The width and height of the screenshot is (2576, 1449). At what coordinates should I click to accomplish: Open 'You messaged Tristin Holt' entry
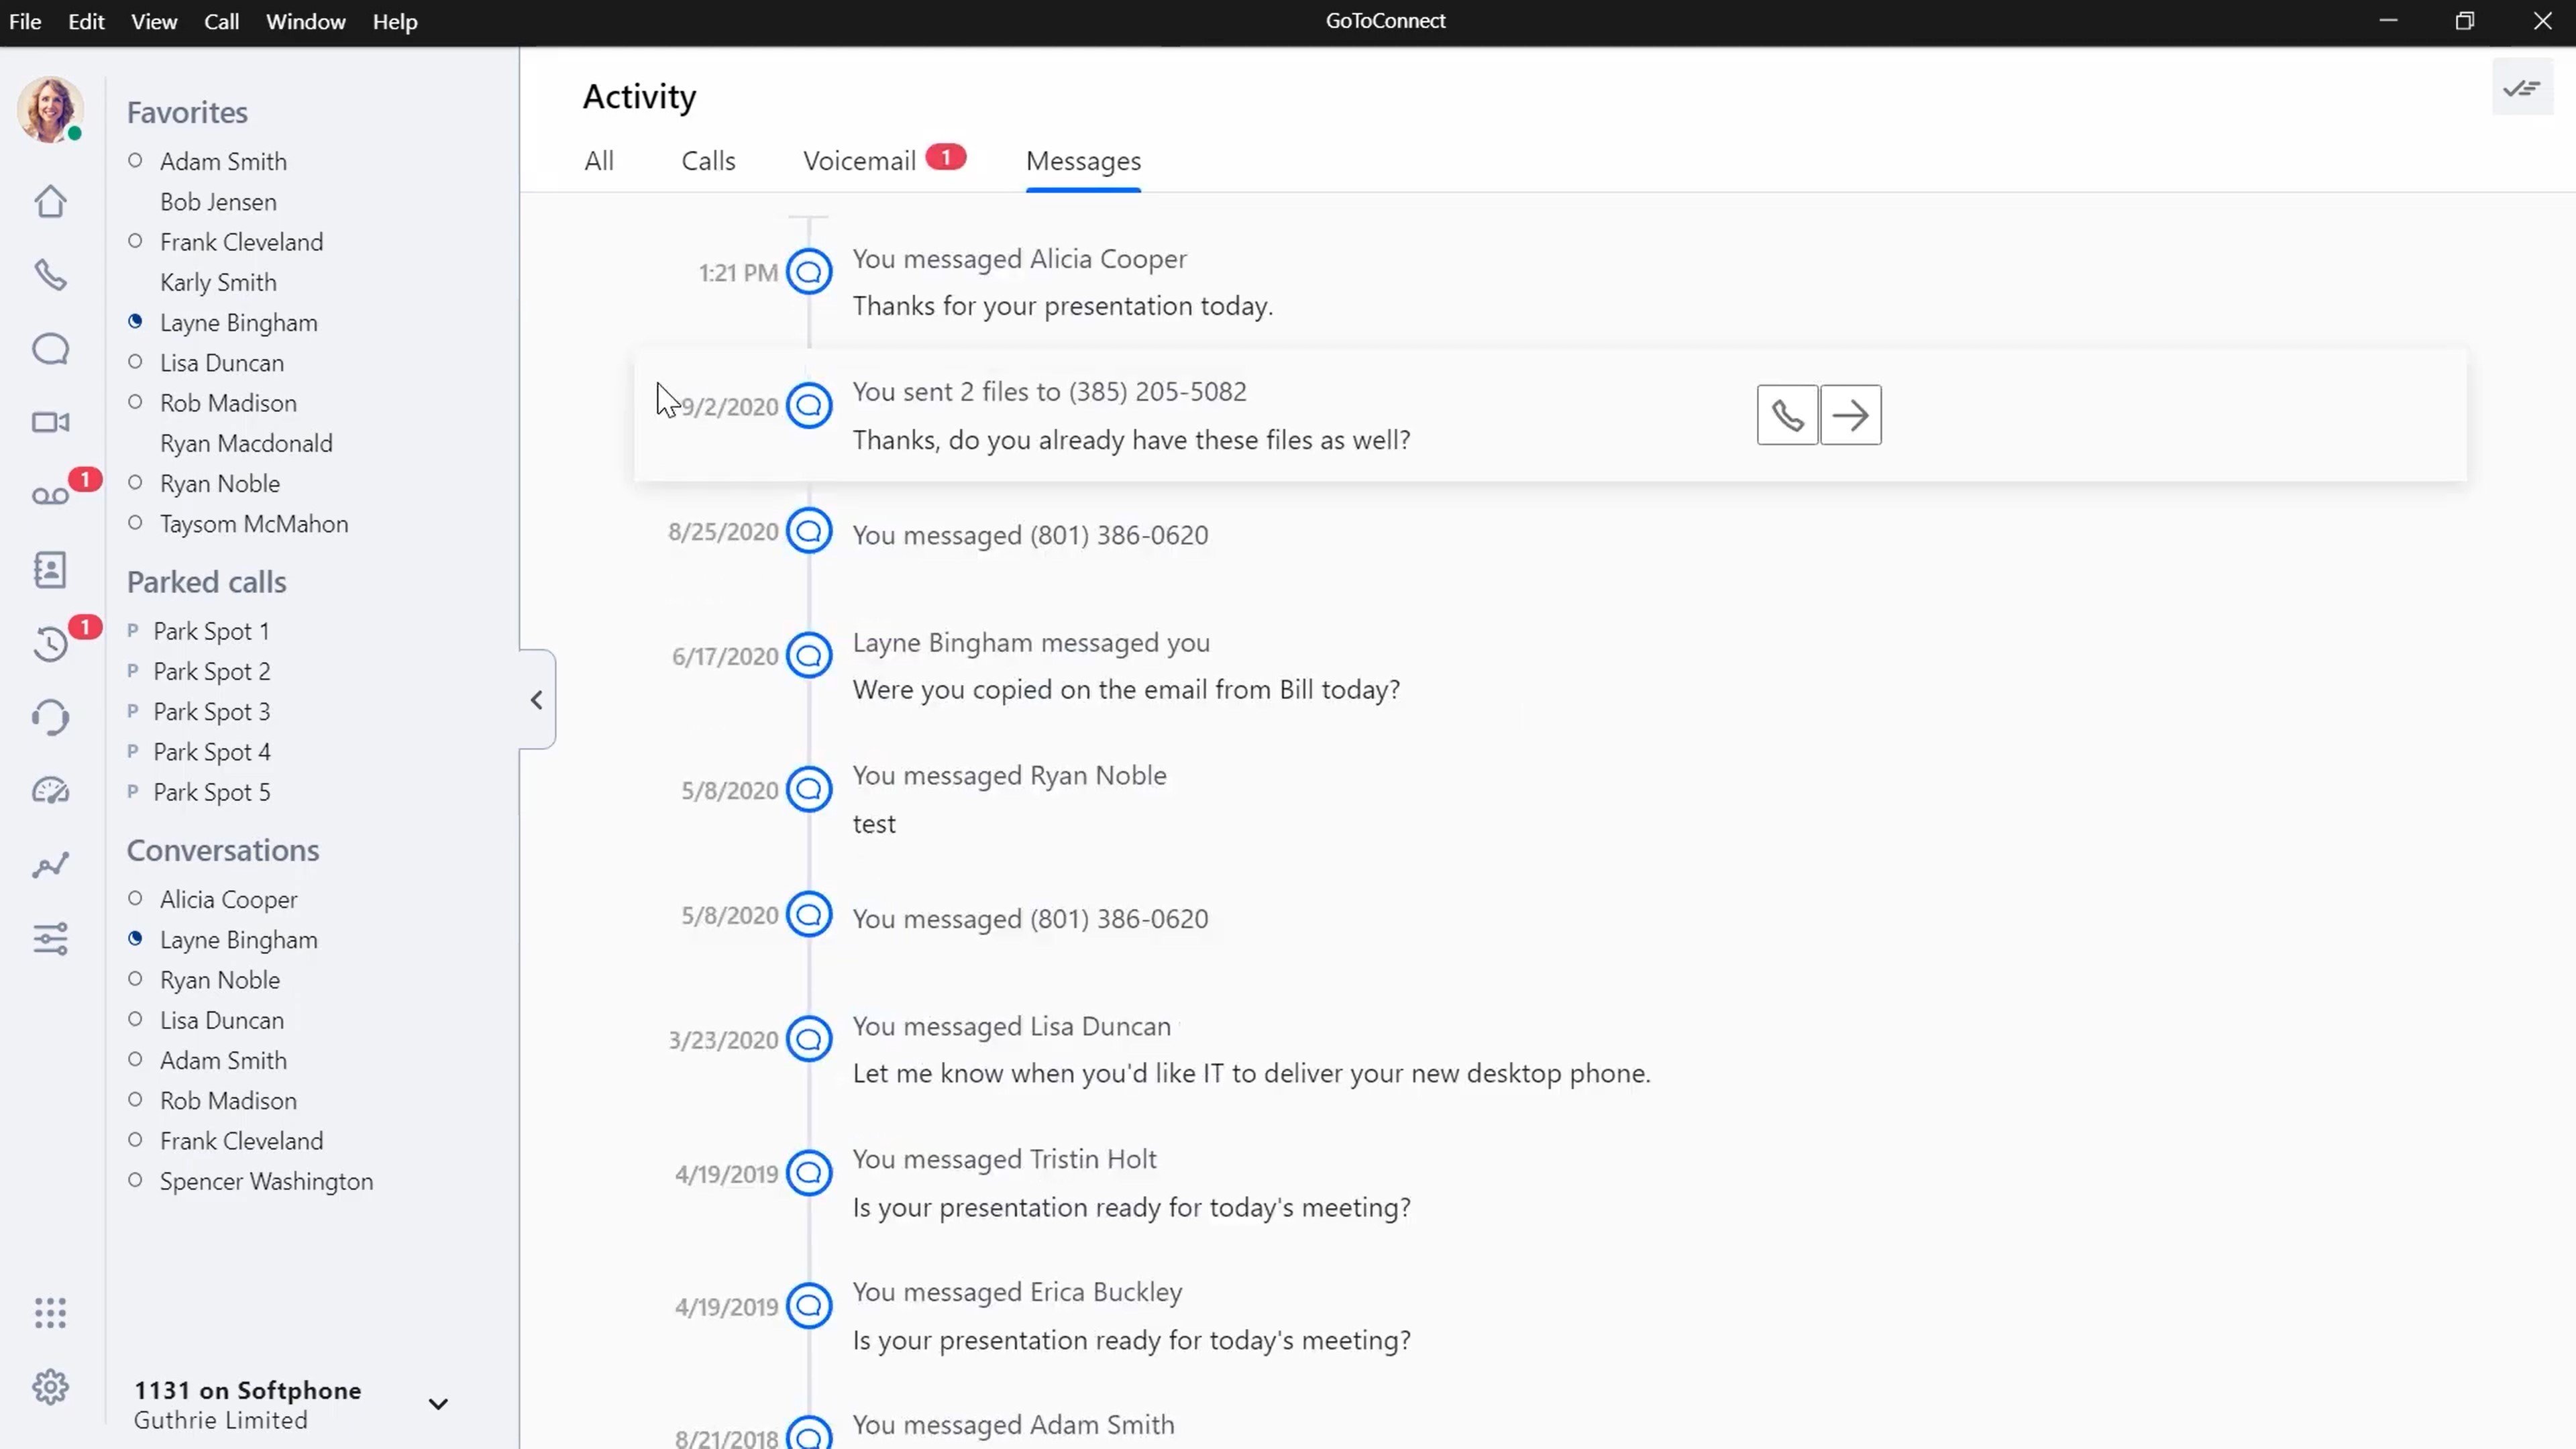(1004, 1159)
